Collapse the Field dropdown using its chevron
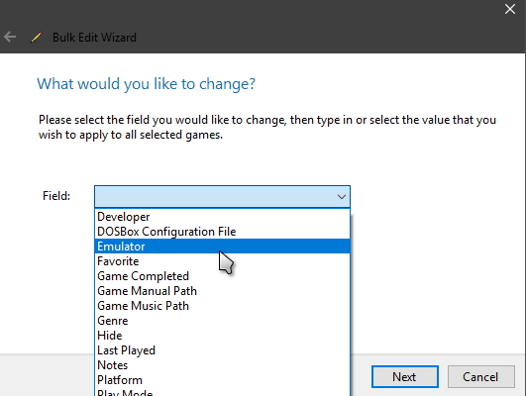Screen dimensions: 526x396 pos(342,196)
